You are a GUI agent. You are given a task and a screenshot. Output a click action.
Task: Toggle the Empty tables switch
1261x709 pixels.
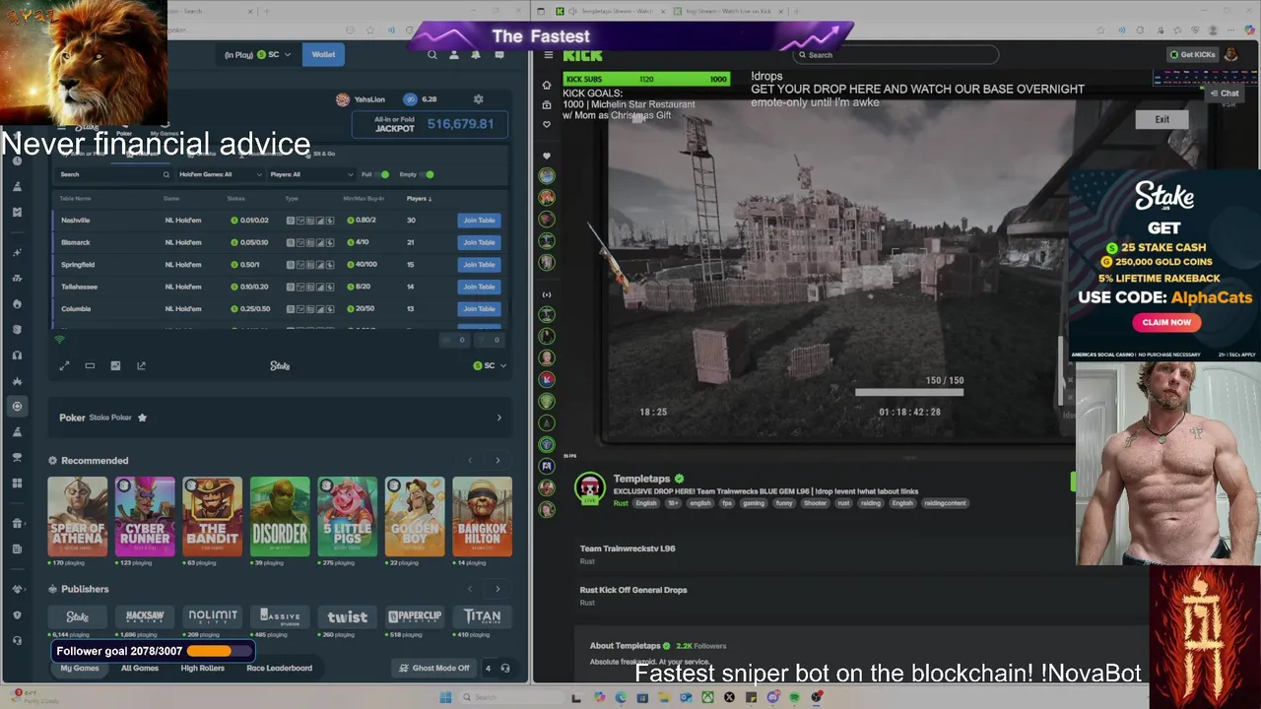click(x=427, y=174)
